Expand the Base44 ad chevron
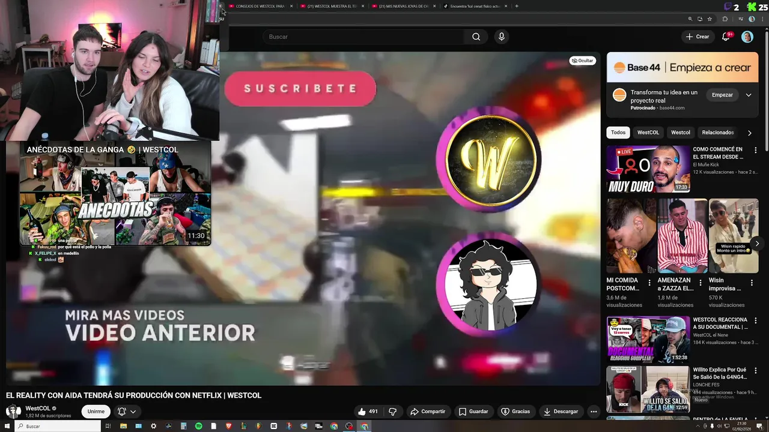The width and height of the screenshot is (769, 432). (x=749, y=95)
